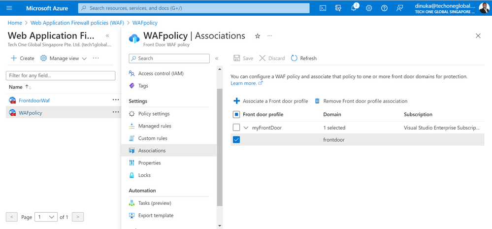Click the Discard toolbar button
The height and width of the screenshot is (229, 492).
(272, 58)
